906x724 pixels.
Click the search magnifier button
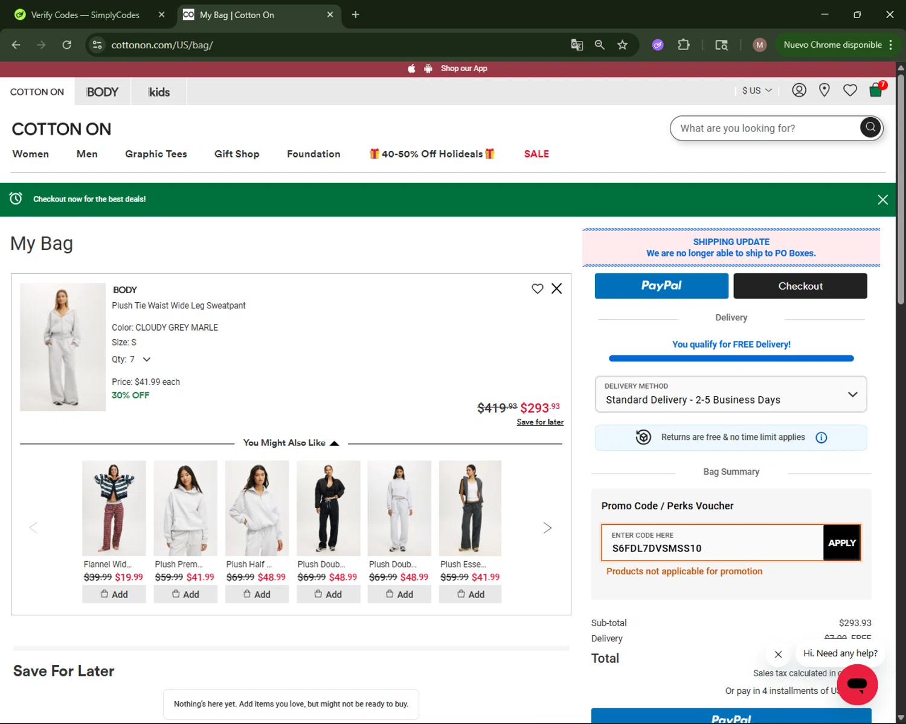pos(870,127)
